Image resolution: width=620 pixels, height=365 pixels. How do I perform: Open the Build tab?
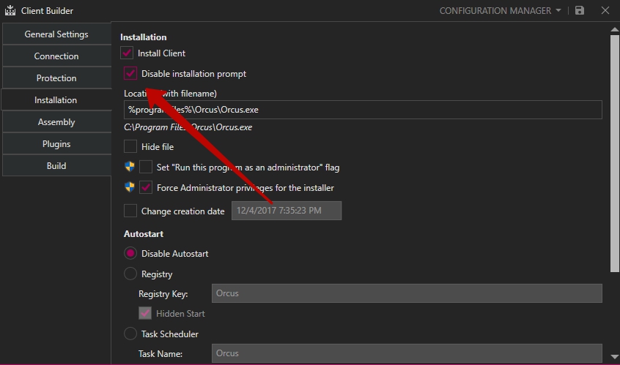click(56, 166)
